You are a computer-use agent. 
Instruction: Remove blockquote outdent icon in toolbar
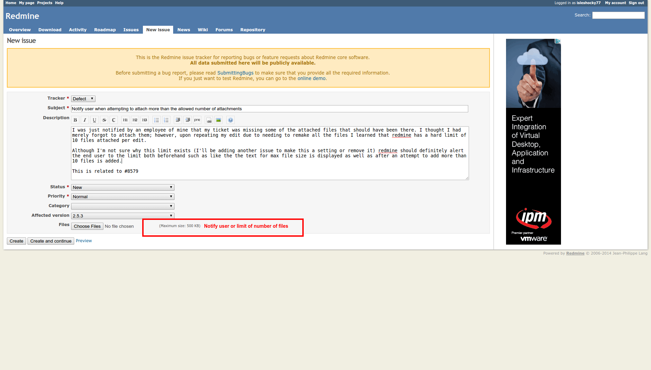[x=188, y=120]
